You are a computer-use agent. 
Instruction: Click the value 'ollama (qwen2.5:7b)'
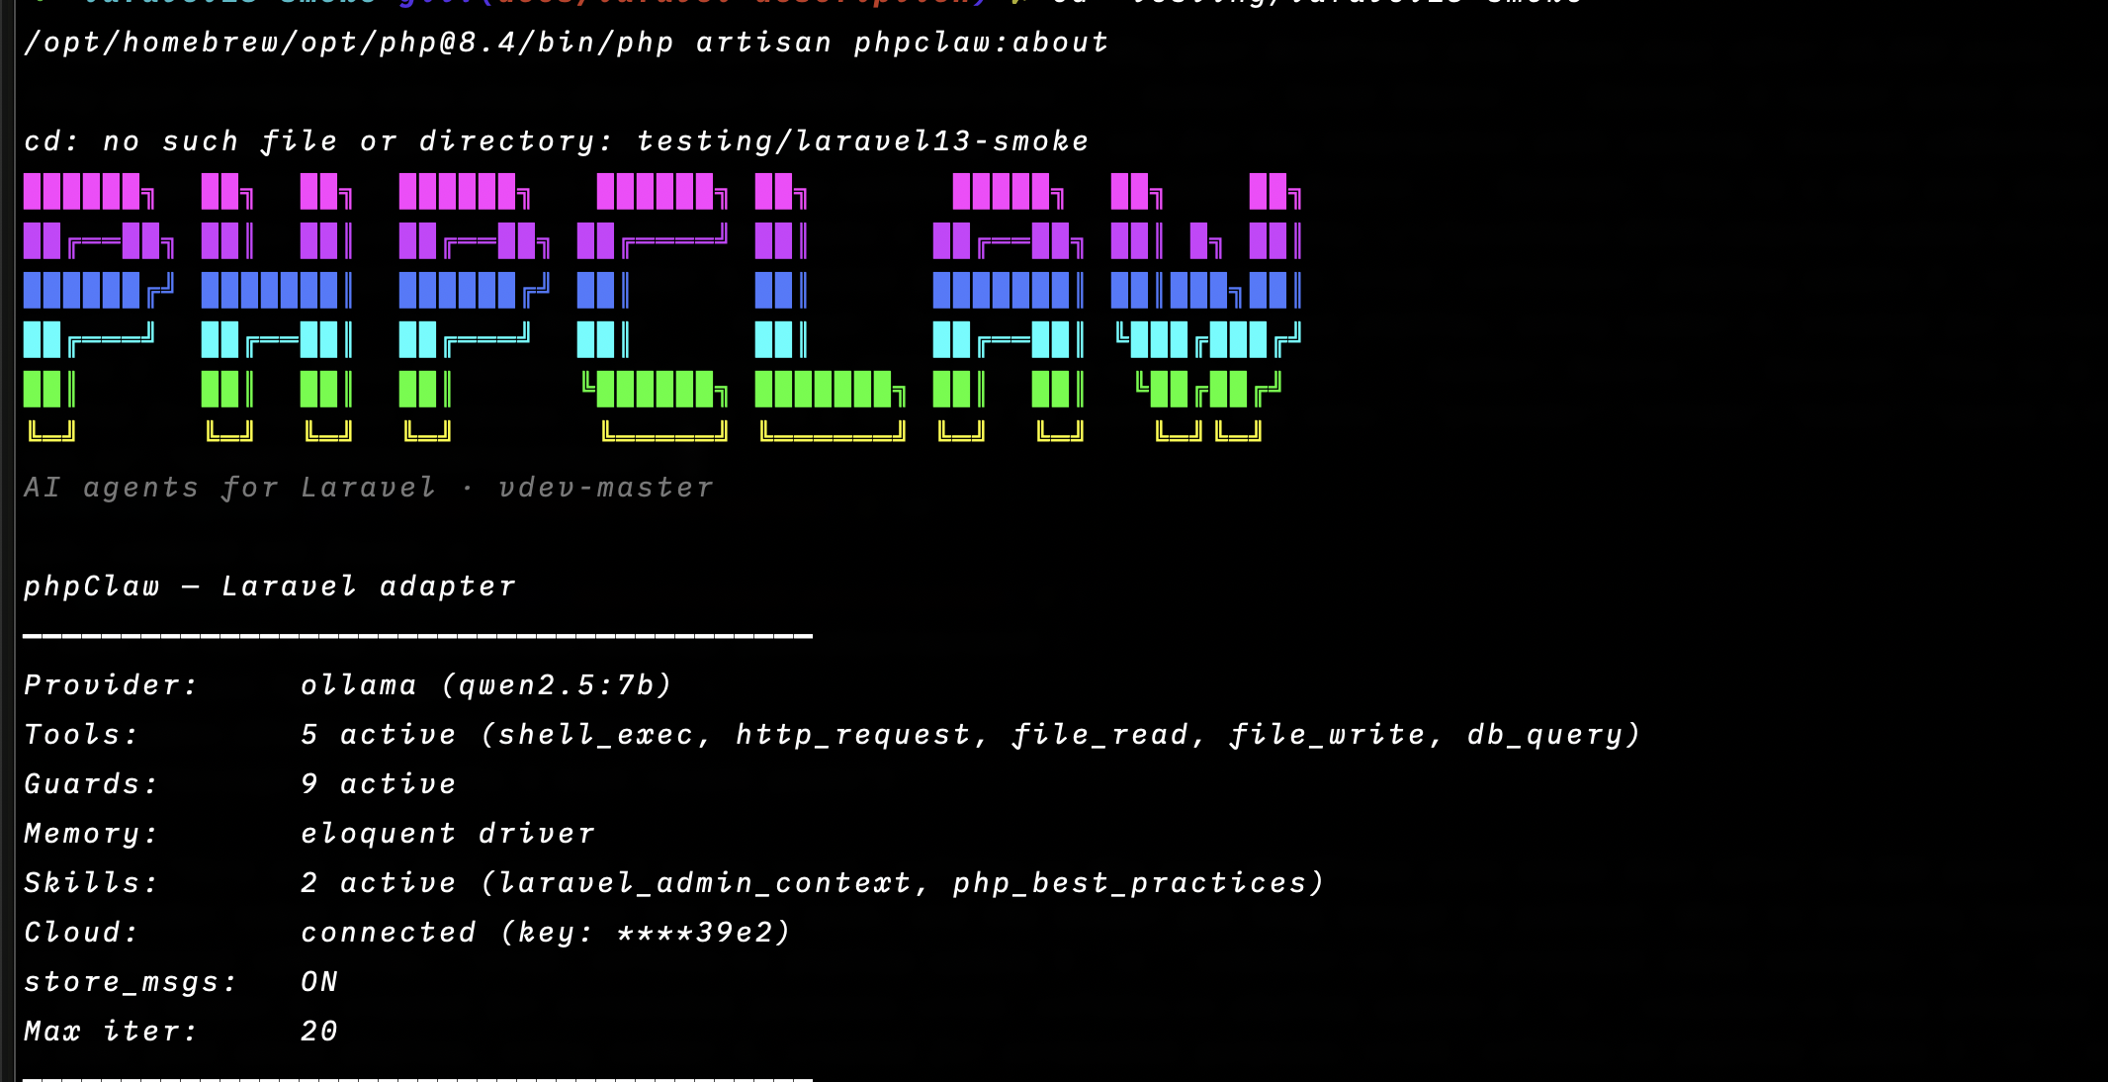pyautogui.click(x=486, y=685)
